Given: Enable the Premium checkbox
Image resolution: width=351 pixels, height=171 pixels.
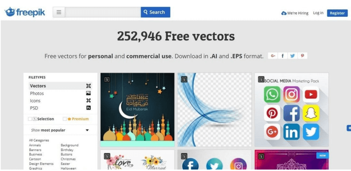Looking at the screenshot, I should (64, 119).
